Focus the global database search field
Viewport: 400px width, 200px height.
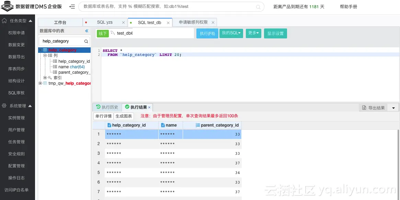(x=171, y=7)
